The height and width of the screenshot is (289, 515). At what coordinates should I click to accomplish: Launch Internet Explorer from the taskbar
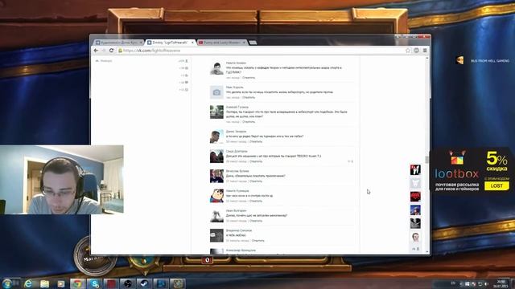28,283
